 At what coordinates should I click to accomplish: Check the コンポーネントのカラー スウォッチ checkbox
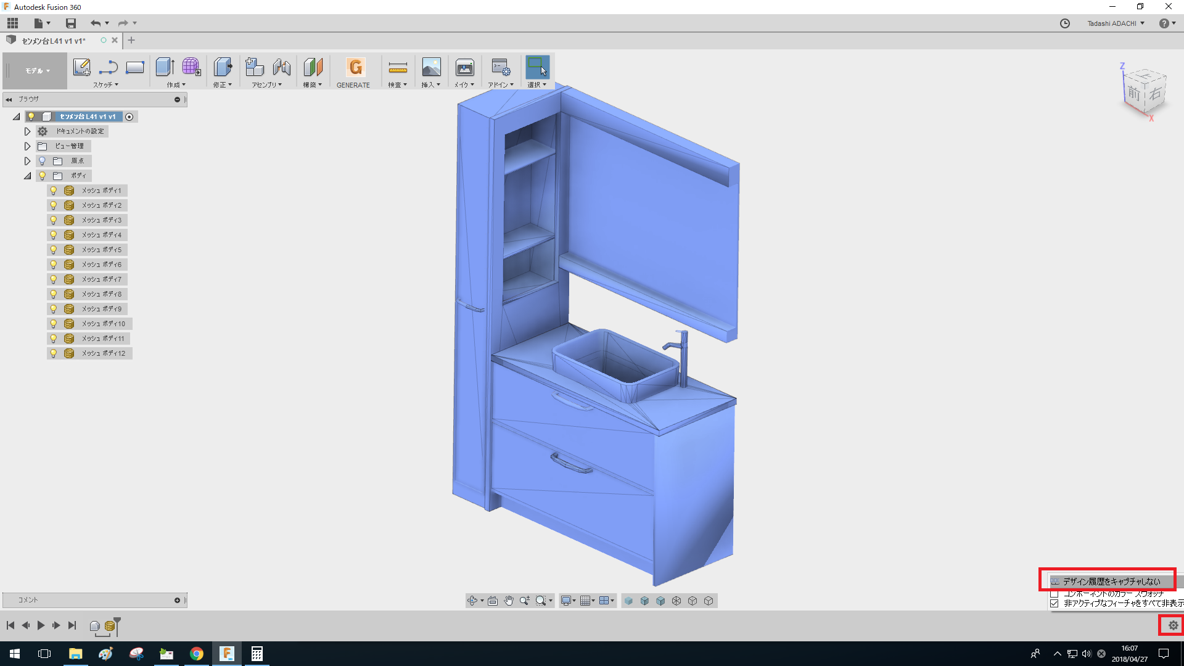click(1054, 594)
